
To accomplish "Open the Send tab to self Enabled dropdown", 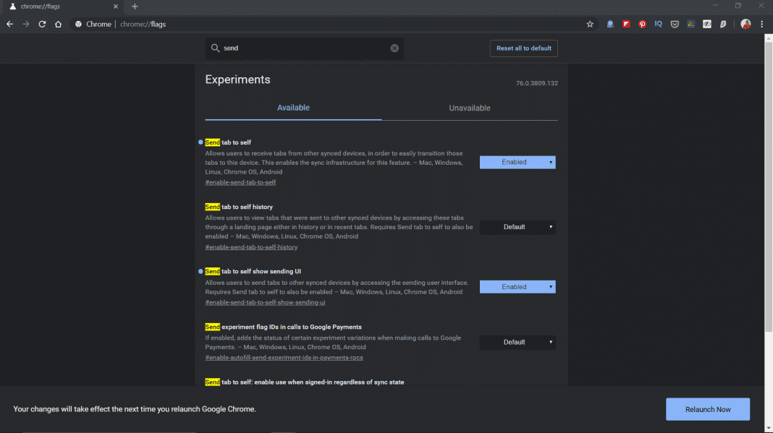I will pos(518,162).
